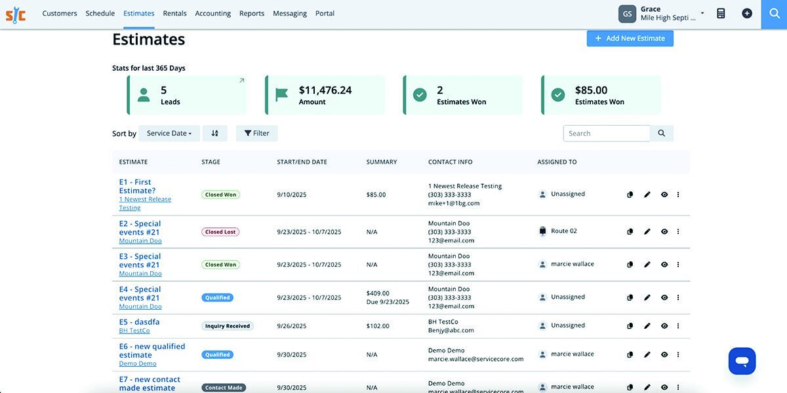
Task: Toggle sort direction arrows icon
Action: (x=214, y=133)
